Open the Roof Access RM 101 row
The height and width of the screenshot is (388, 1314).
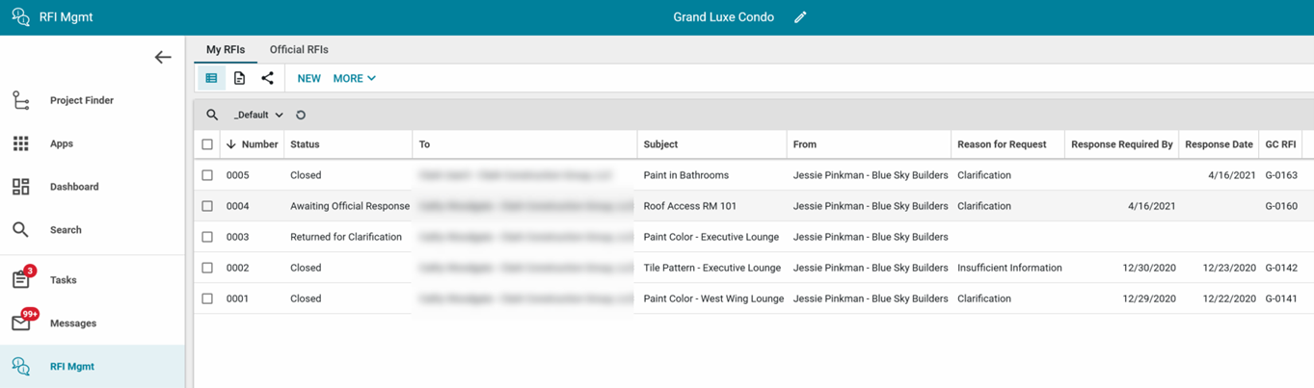tap(689, 206)
